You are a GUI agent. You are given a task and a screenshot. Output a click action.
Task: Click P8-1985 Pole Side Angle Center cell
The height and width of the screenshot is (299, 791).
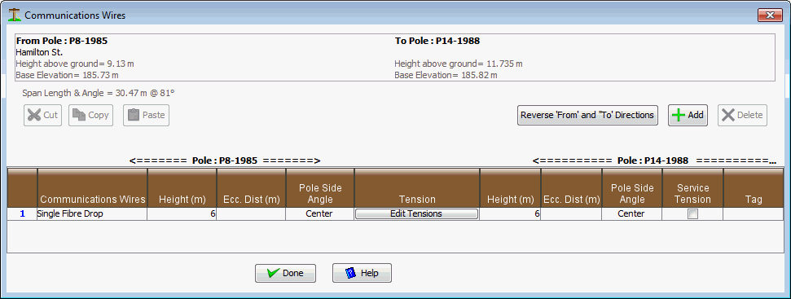tap(320, 213)
